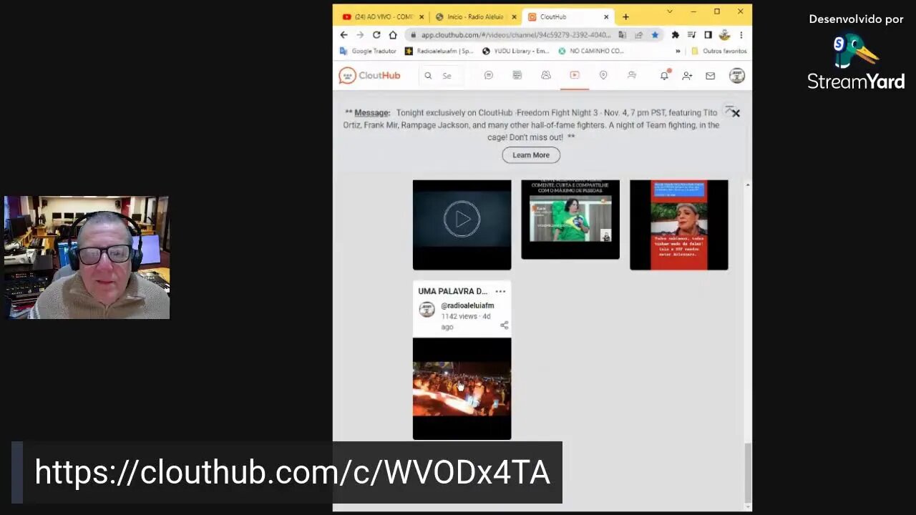Click the browser forward arrow

click(x=360, y=34)
